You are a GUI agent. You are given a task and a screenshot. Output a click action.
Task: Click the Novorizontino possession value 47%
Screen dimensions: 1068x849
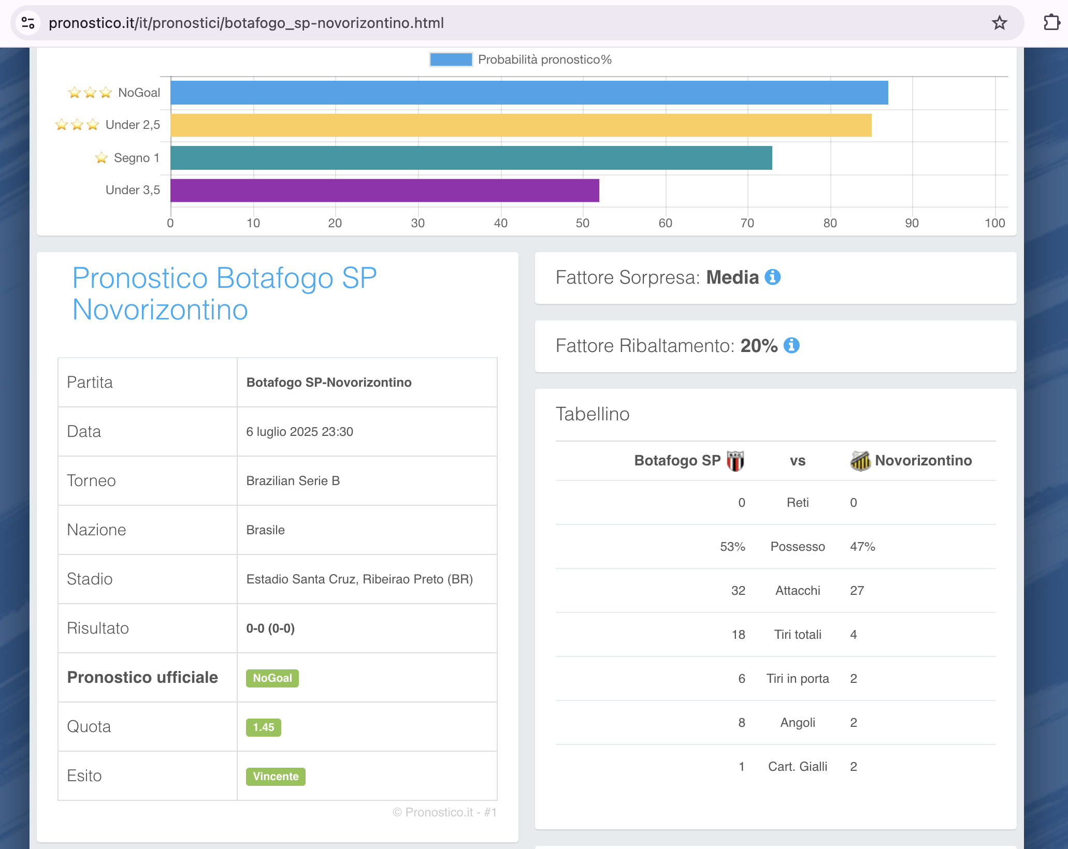862,547
